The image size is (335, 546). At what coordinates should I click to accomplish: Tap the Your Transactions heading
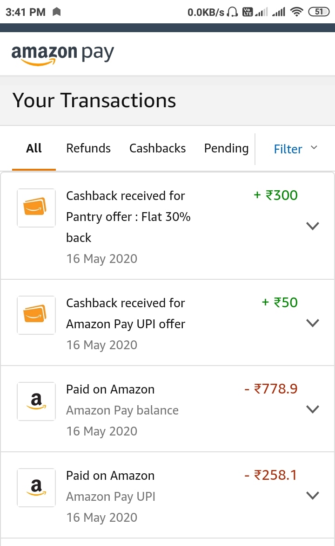(x=94, y=101)
